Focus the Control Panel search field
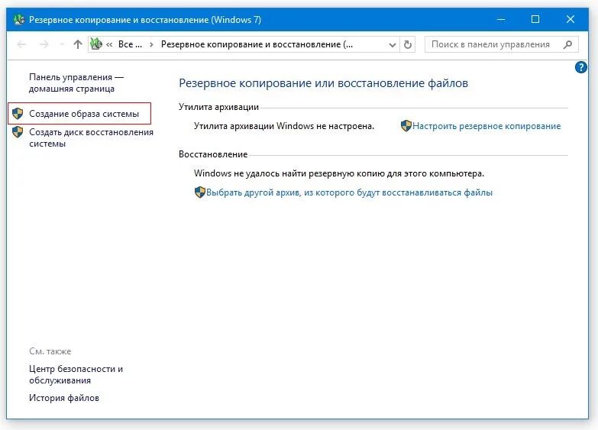Screen dimensions: 598x430 502,44
